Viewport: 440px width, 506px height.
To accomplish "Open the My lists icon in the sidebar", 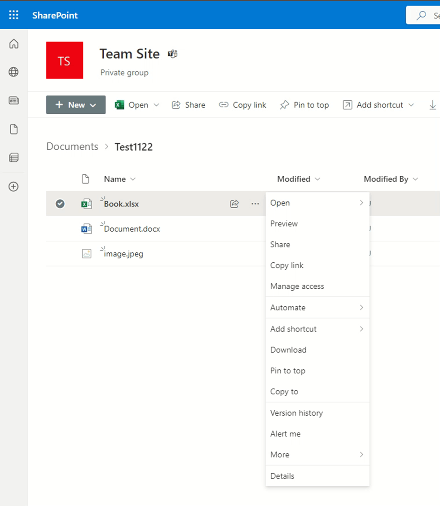I will point(13,157).
